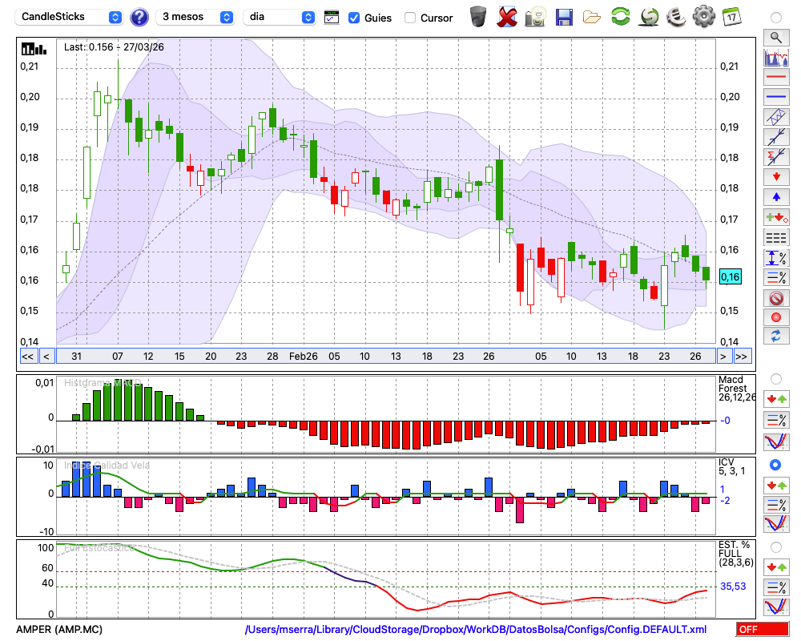Open the Config.DEFAULT.xml file path link
The height and width of the screenshot is (641, 801).
pyautogui.click(x=476, y=629)
